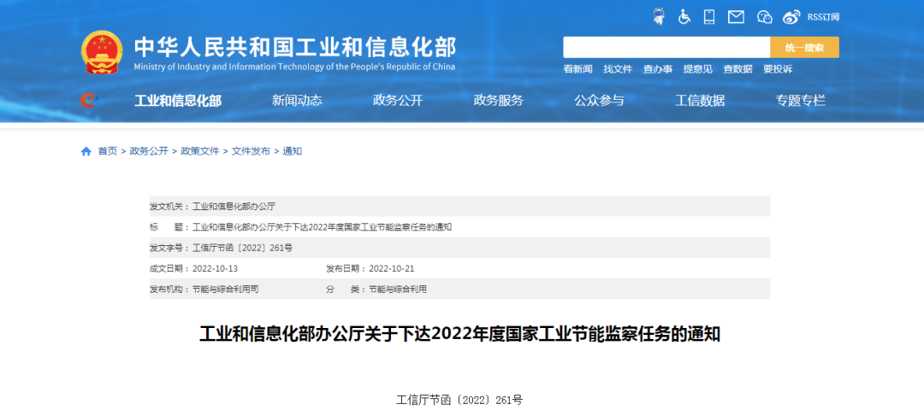The image size is (924, 410).
Task: Open the 提意见 quick link
Action: point(698,69)
